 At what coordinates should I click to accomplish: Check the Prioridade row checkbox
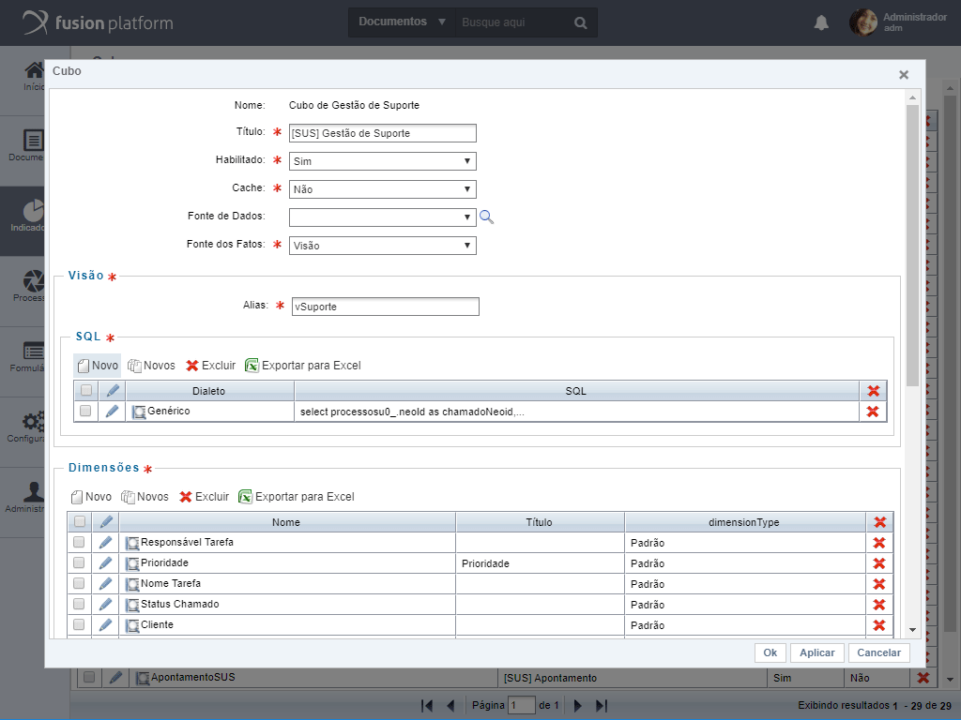pyautogui.click(x=79, y=562)
